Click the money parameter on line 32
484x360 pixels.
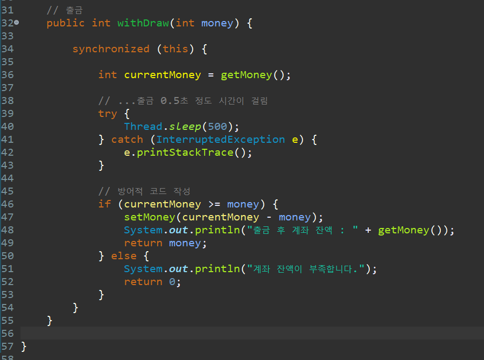217,23
